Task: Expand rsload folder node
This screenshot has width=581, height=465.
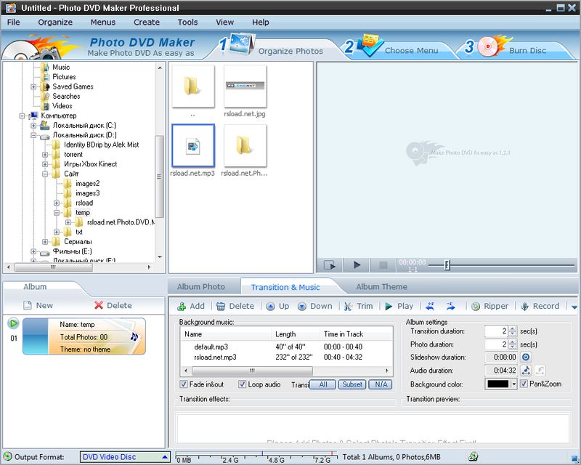Action: 57,203
